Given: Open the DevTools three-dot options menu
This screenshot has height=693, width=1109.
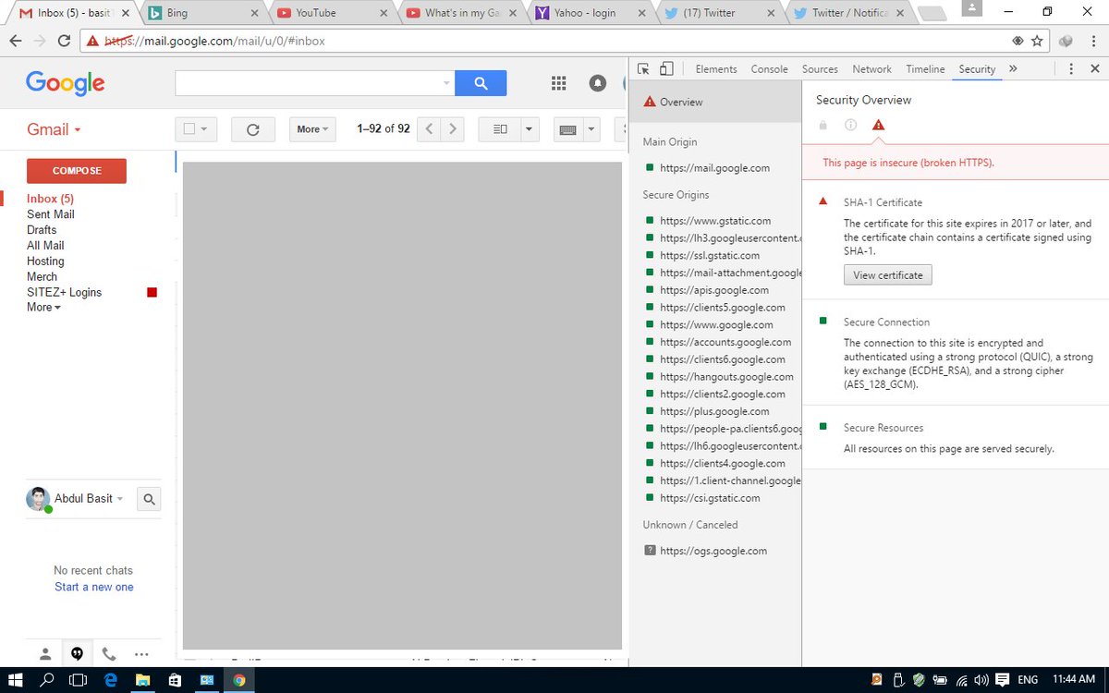Looking at the screenshot, I should click(x=1071, y=69).
